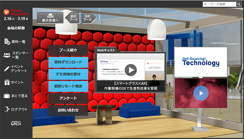Go to 展示会場へ exhibition hall
Viewport: 244px width, 139px height.
pyautogui.click(x=50, y=18)
